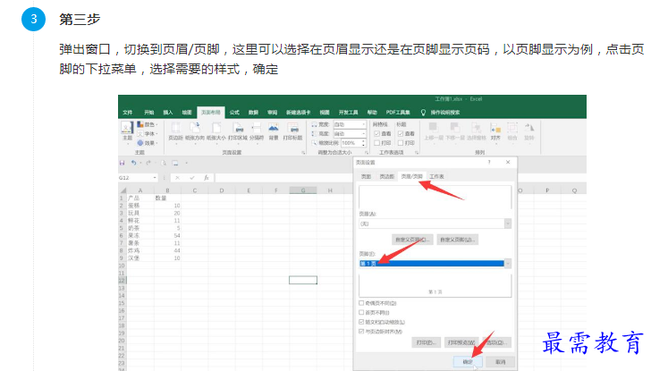Toggle Different odd and even pages (奇偶页不同)
651x371 pixels.
361,303
